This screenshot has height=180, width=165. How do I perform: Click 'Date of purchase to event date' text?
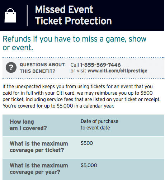(x=99, y=124)
